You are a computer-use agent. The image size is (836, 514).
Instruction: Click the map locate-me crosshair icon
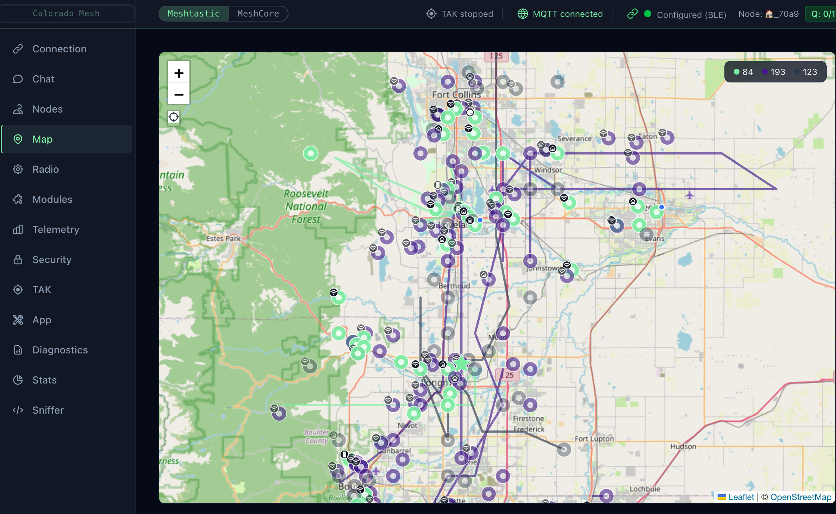(x=174, y=117)
